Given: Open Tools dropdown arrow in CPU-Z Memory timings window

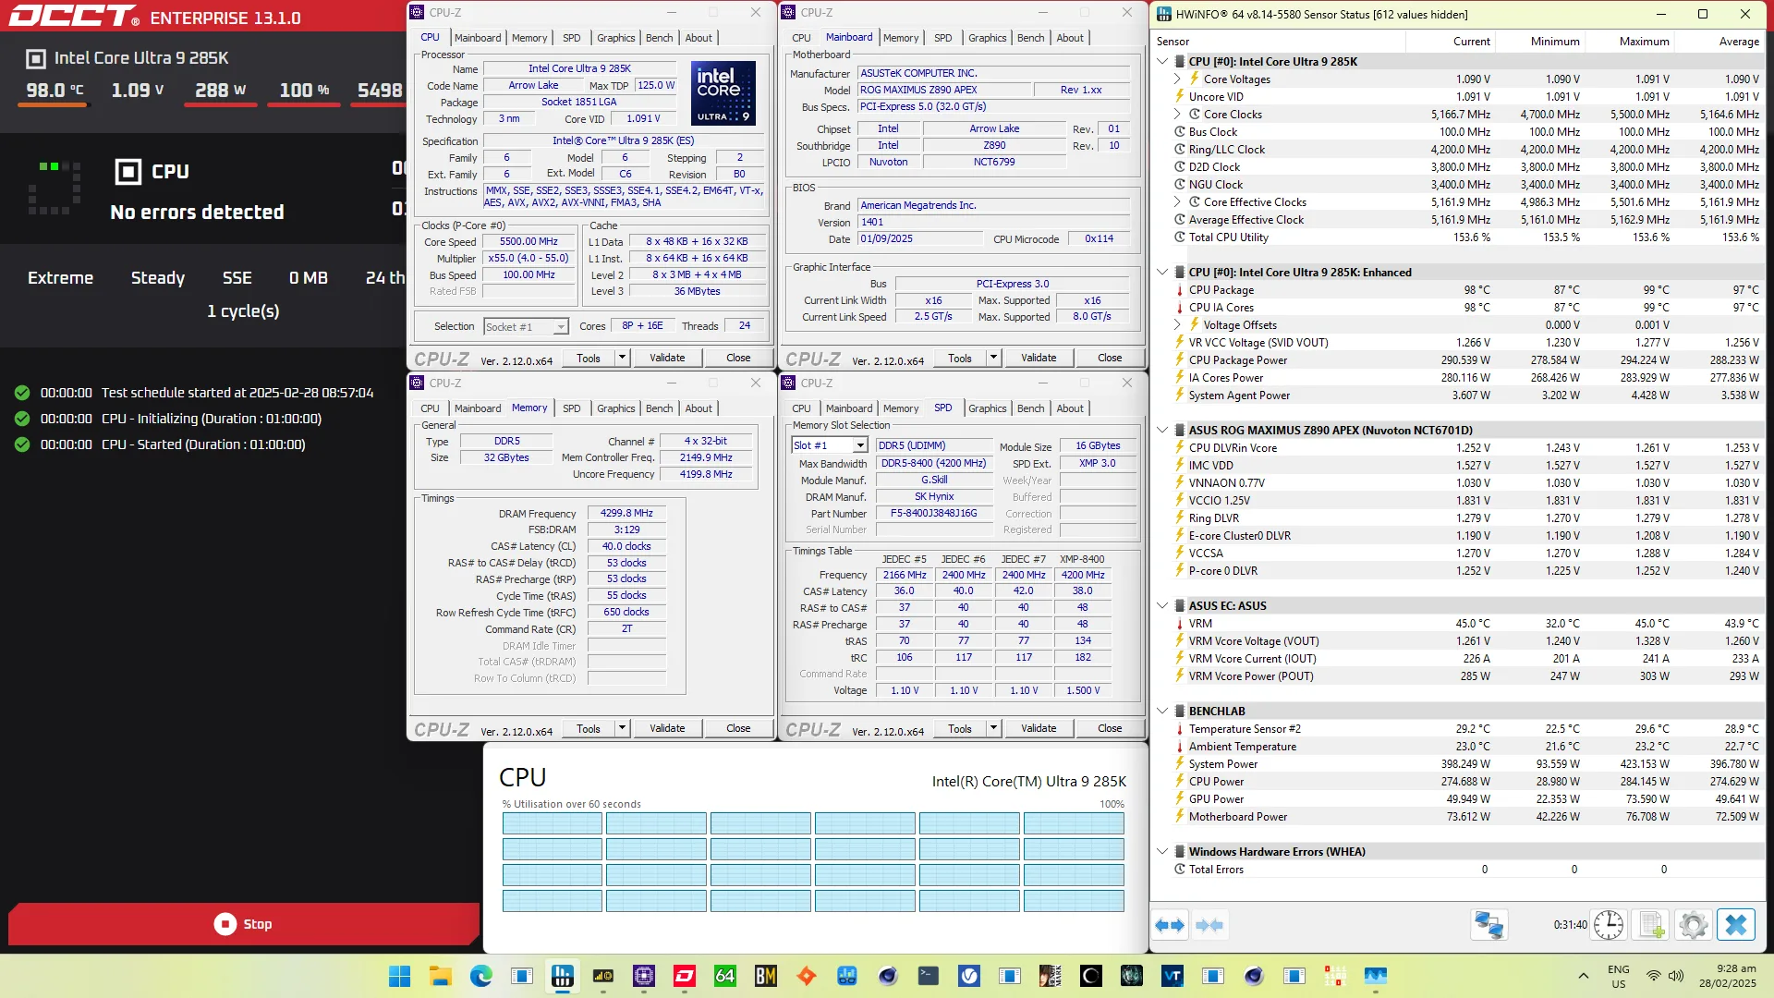Looking at the screenshot, I should click(622, 728).
